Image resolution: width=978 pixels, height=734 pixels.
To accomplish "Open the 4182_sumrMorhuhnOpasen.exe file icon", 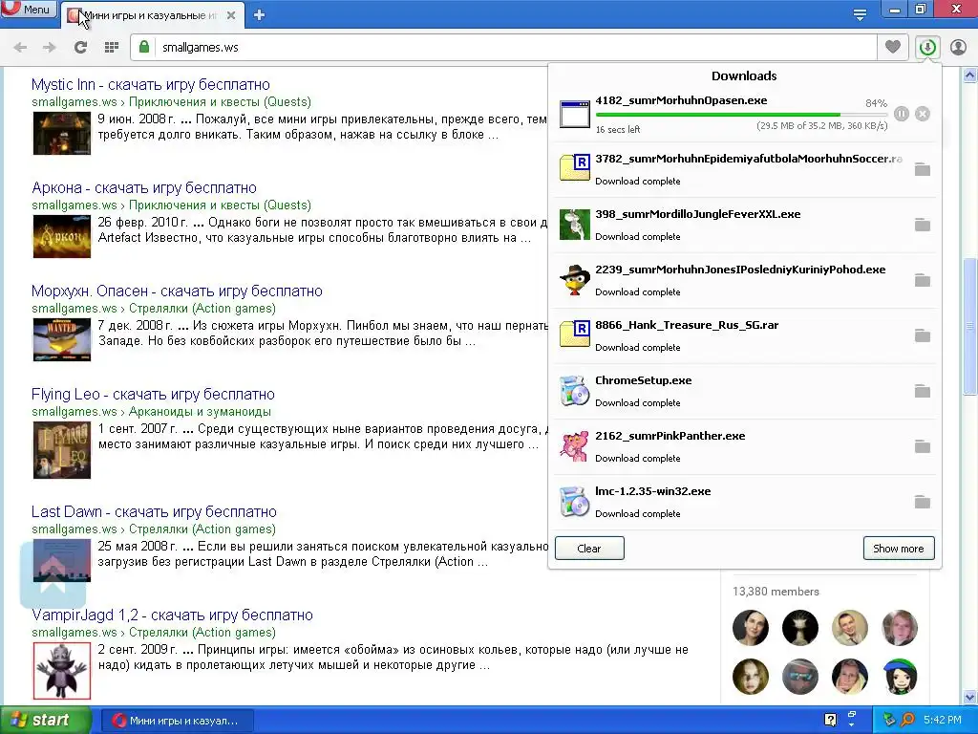I will coord(574,114).
